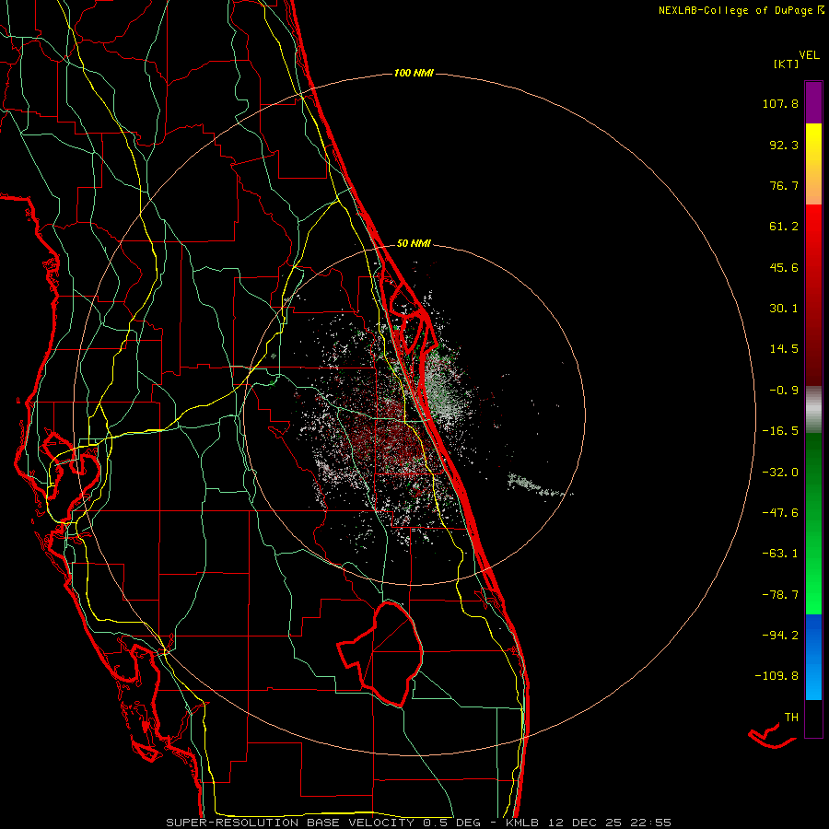Click the -32.0 velocity scale value
Viewport: 829px width, 829px height.
[780, 473]
